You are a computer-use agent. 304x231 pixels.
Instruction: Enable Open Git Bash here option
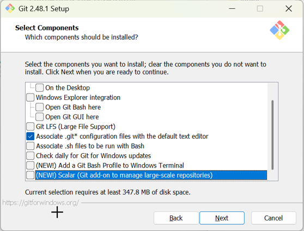(x=40, y=107)
